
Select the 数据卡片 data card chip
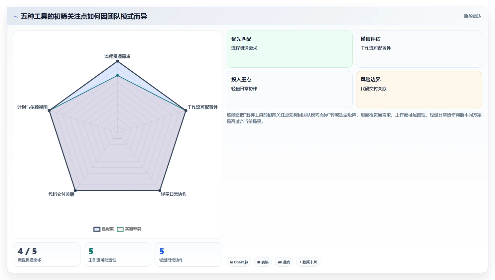(308, 262)
